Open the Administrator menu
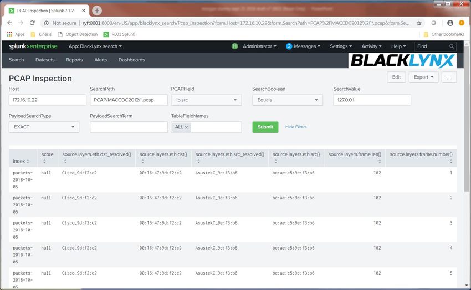Image resolution: width=471 pixels, height=290 pixels. (259, 46)
